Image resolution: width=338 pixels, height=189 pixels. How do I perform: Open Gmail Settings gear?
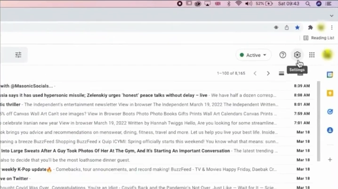click(x=297, y=55)
